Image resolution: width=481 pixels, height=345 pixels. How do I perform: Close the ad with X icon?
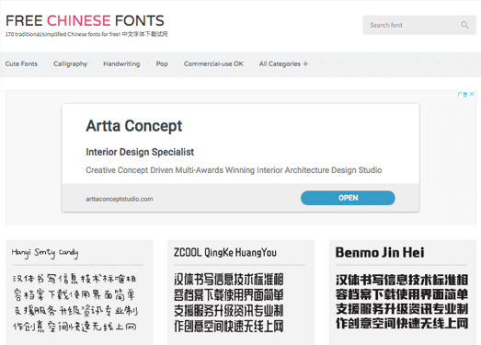click(x=472, y=94)
